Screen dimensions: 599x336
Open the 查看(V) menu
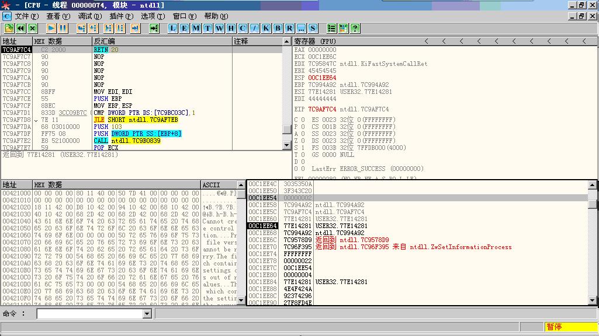(58, 16)
